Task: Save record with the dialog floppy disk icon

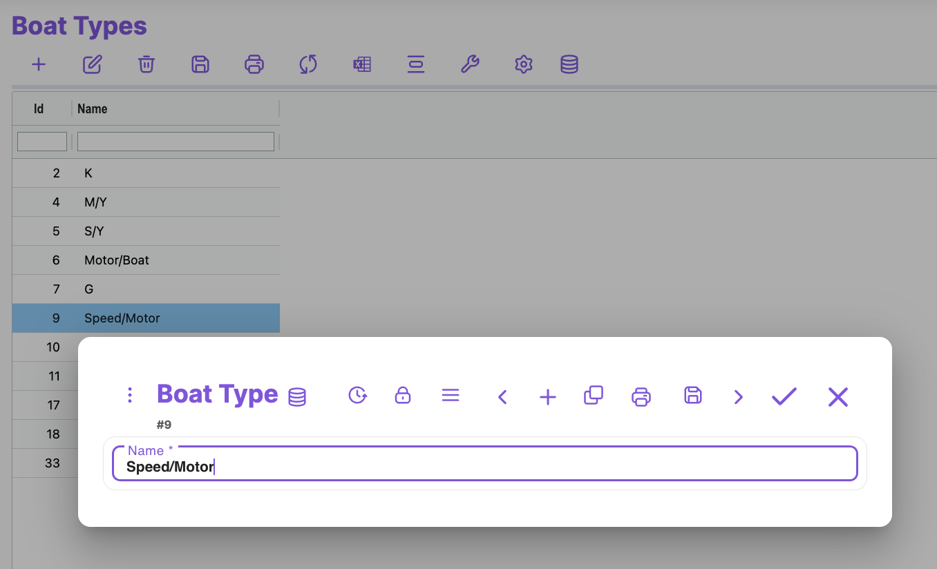Action: (x=692, y=396)
